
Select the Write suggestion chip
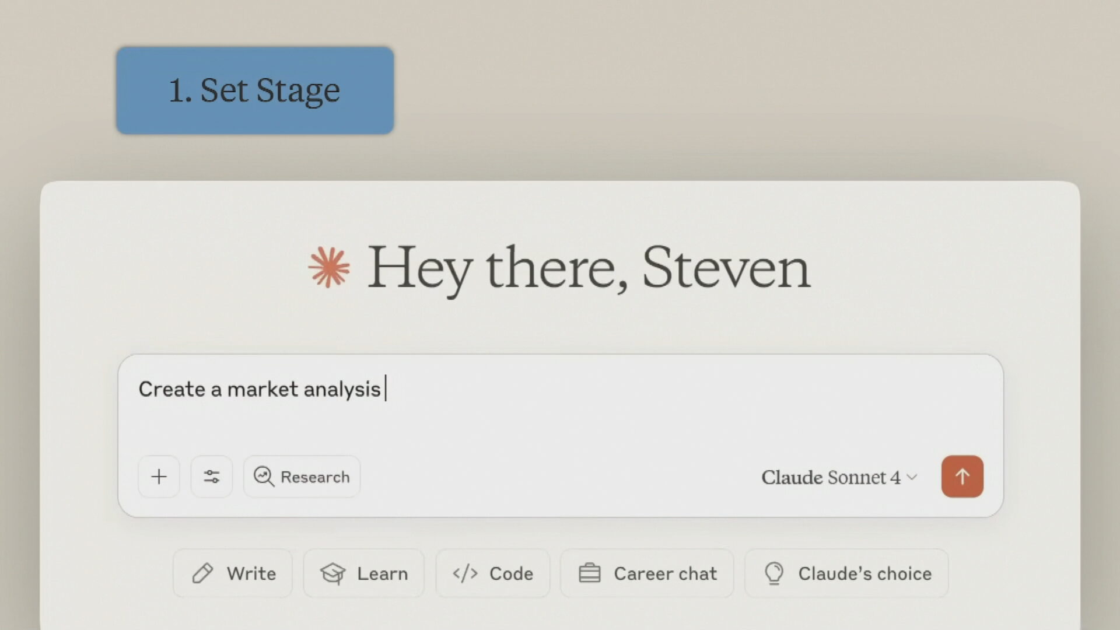[233, 573]
